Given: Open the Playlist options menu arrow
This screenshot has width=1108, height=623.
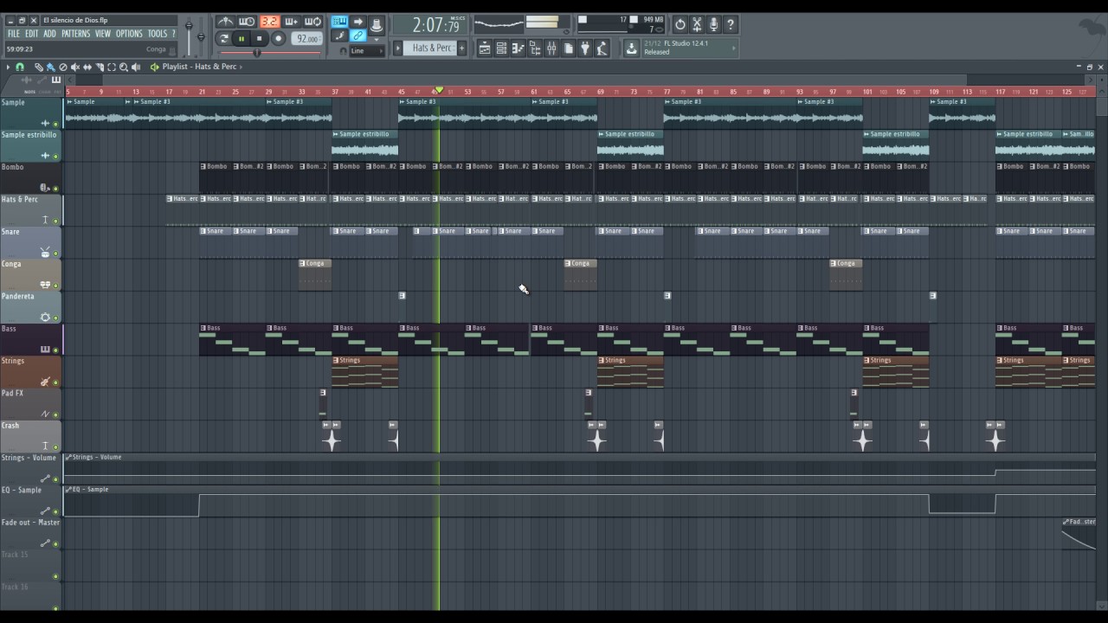Looking at the screenshot, I should pos(8,67).
